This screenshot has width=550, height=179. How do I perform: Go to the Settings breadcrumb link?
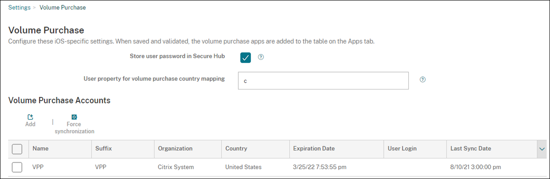tap(19, 7)
